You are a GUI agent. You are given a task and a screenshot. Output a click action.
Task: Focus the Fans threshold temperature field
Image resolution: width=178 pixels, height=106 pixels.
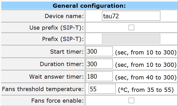pyautogui.click(x=102, y=89)
